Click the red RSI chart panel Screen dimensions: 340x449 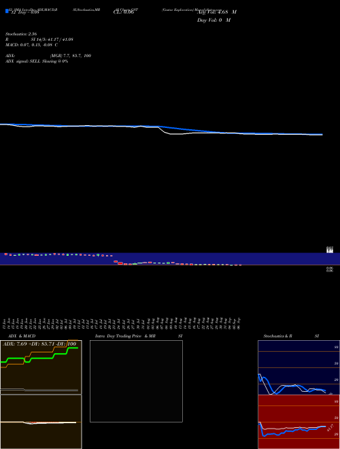pos(299,422)
